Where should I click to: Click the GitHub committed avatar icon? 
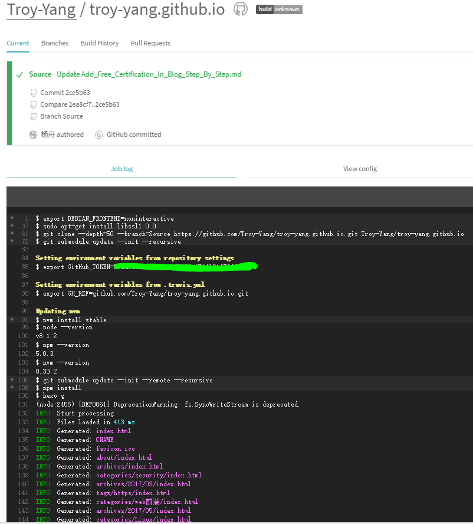[x=99, y=135]
